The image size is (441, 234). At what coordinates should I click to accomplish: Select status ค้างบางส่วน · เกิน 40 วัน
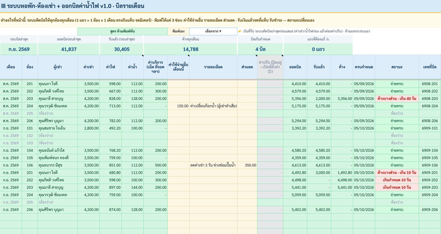(397, 99)
